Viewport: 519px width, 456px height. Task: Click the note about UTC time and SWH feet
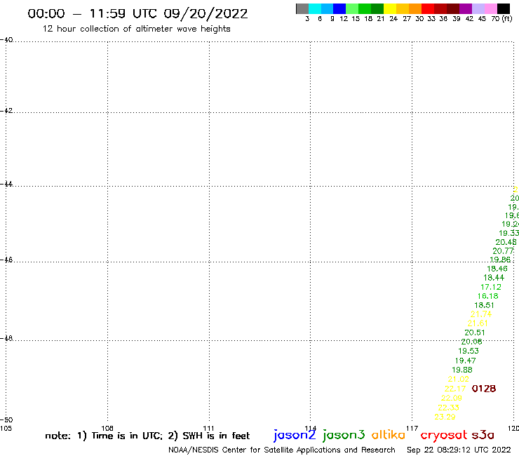coord(147,436)
